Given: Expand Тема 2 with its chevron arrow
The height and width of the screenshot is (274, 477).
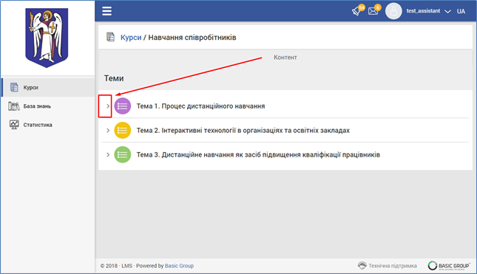Looking at the screenshot, I should tap(108, 130).
